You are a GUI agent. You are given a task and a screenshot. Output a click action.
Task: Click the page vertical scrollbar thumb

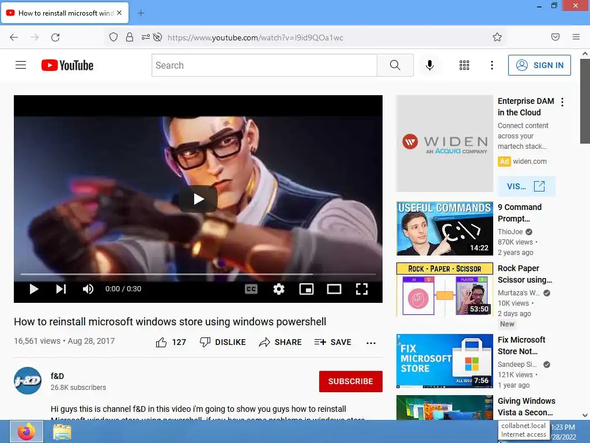coord(585,101)
